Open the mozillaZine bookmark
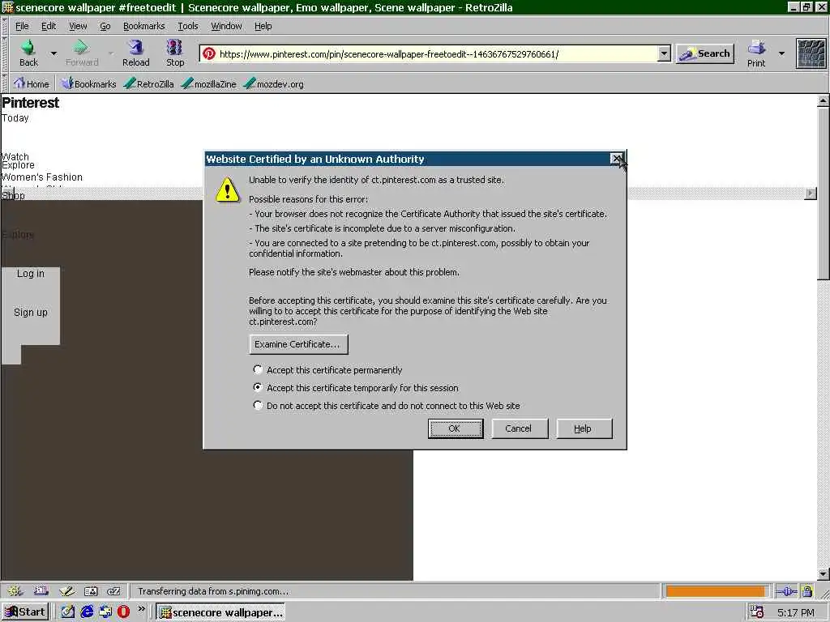The image size is (830, 622). (x=208, y=83)
